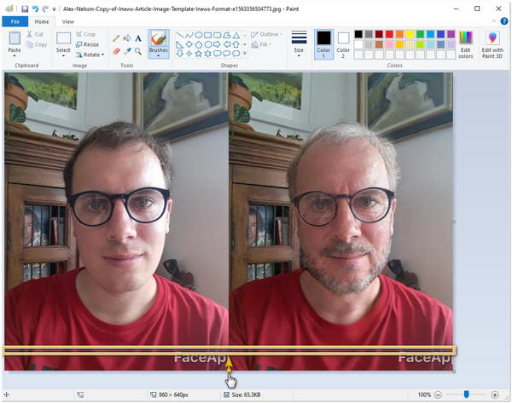512x403 pixels.
Task: Select Color 2 background button
Action: [x=343, y=44]
